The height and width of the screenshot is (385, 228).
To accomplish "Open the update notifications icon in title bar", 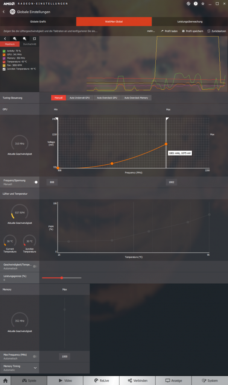I will coord(188,4).
